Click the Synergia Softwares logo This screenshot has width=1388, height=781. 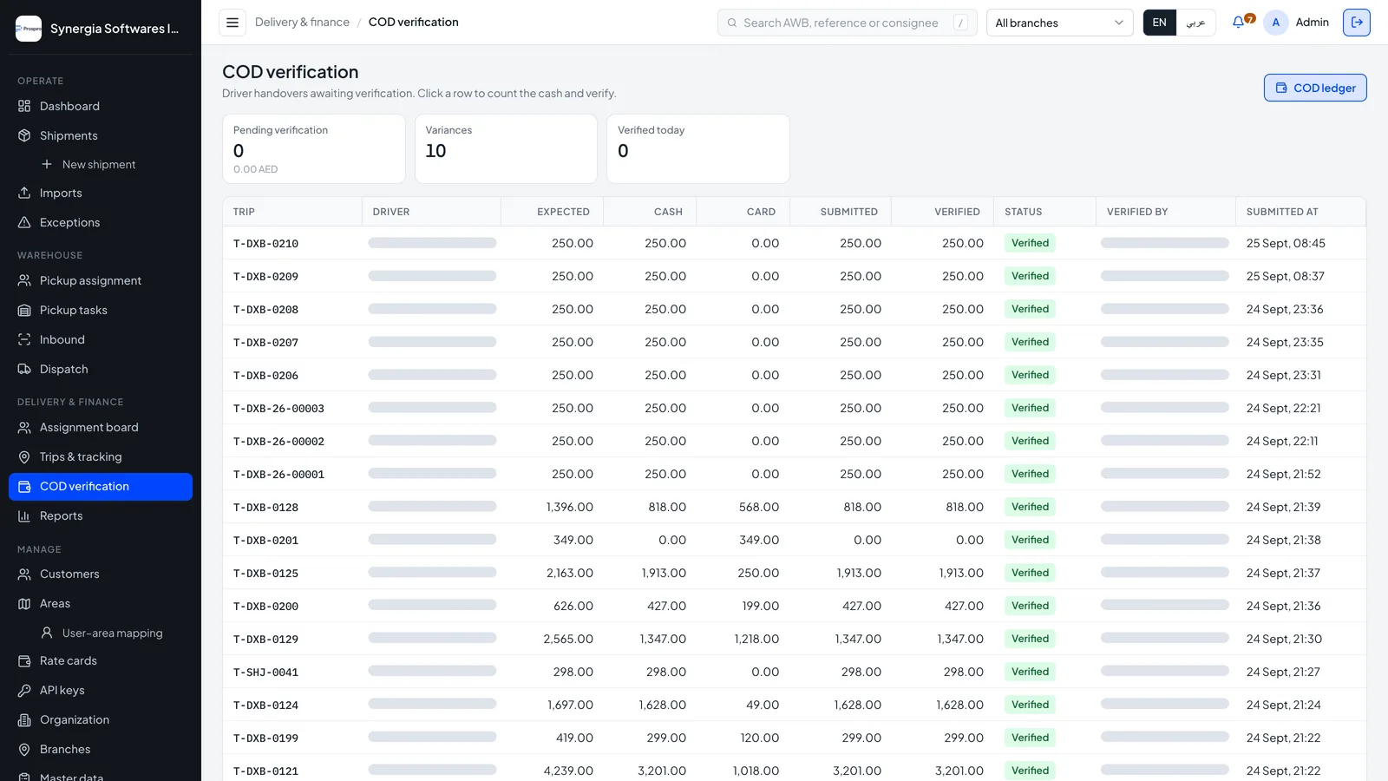click(29, 29)
